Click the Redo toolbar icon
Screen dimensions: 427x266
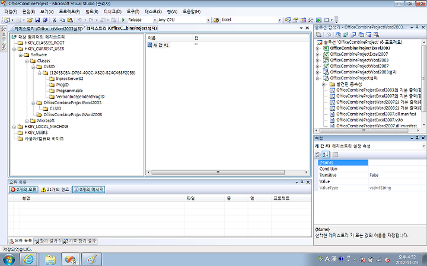click(x=91, y=20)
